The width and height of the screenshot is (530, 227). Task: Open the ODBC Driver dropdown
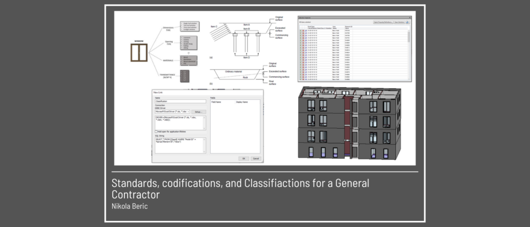point(189,112)
